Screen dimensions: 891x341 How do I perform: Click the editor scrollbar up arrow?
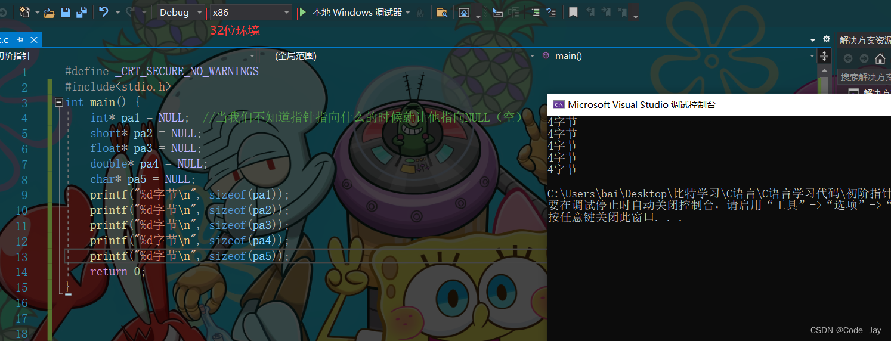pos(824,71)
